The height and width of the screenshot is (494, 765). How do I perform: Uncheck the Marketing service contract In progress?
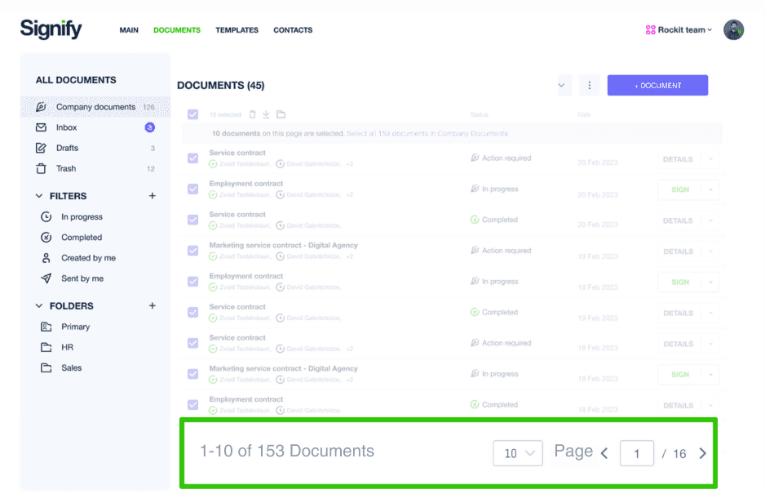[x=193, y=374]
